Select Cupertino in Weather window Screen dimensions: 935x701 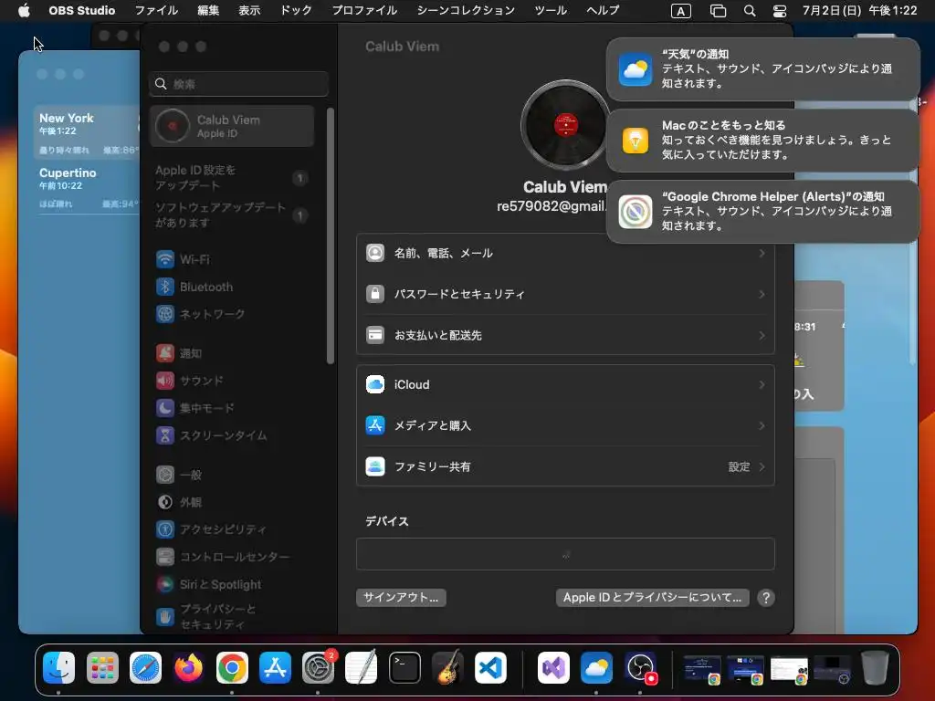pyautogui.click(x=87, y=187)
